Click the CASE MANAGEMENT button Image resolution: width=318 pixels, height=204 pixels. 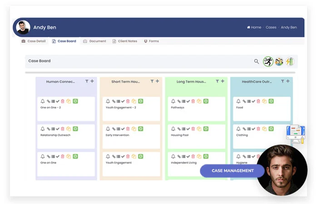[x=233, y=171]
